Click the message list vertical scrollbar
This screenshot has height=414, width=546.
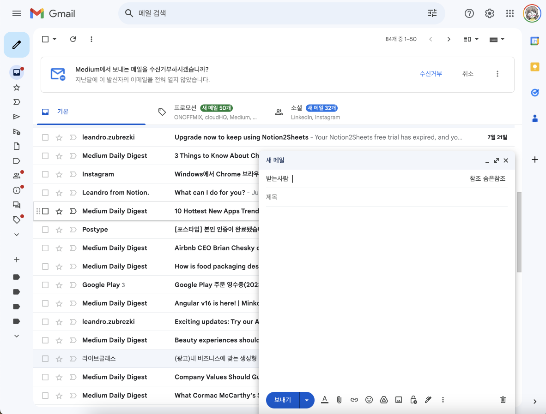click(519, 232)
